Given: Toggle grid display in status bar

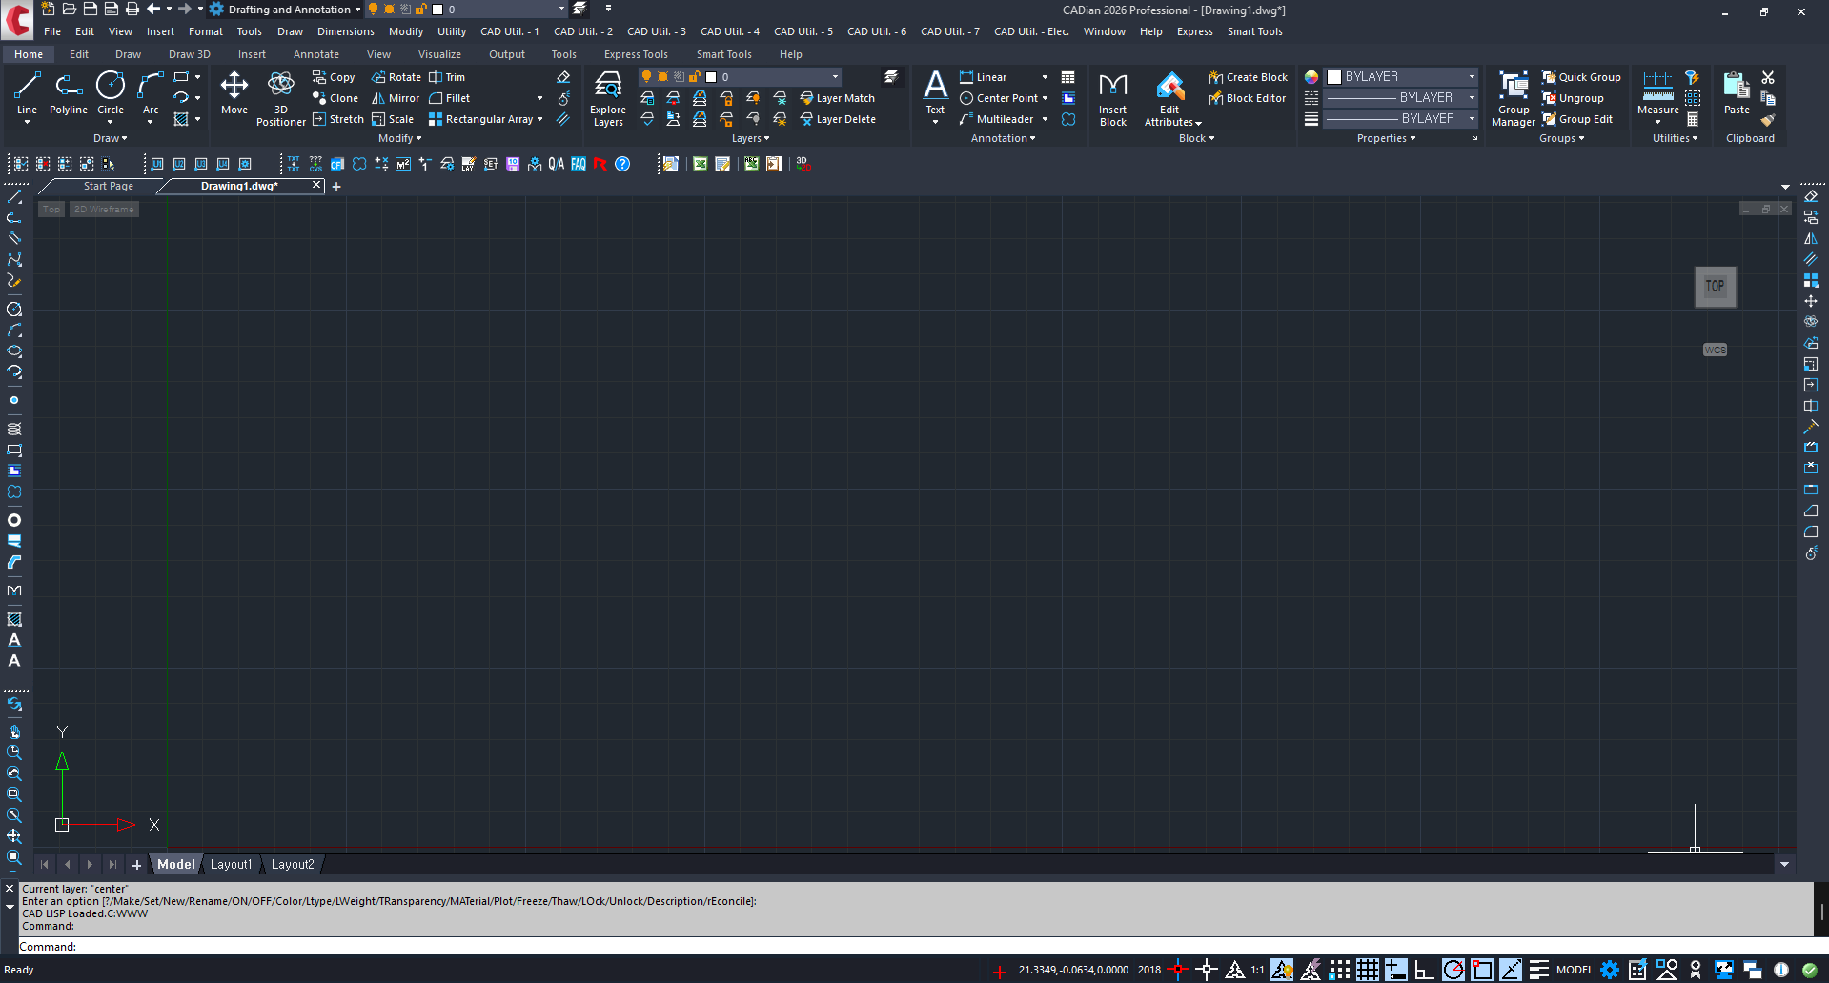Looking at the screenshot, I should tap(1368, 970).
